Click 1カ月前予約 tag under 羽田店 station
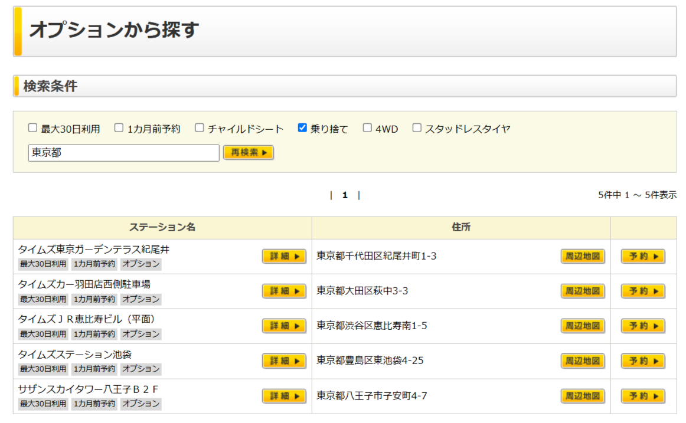 (x=94, y=299)
